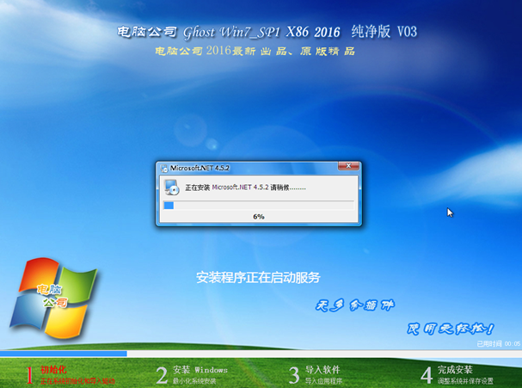522x388 pixels.
Task: Select step 3 '导入软件'
Action: point(322,369)
